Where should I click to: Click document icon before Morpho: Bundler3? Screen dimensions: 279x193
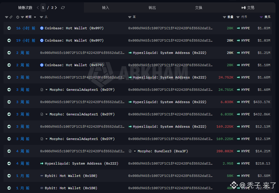(x=130, y=151)
